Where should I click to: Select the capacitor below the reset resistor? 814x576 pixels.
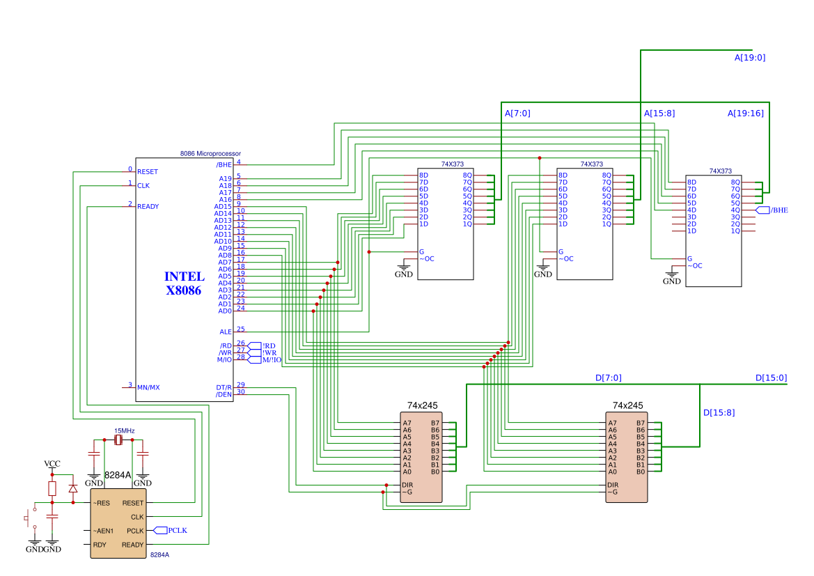[52, 517]
